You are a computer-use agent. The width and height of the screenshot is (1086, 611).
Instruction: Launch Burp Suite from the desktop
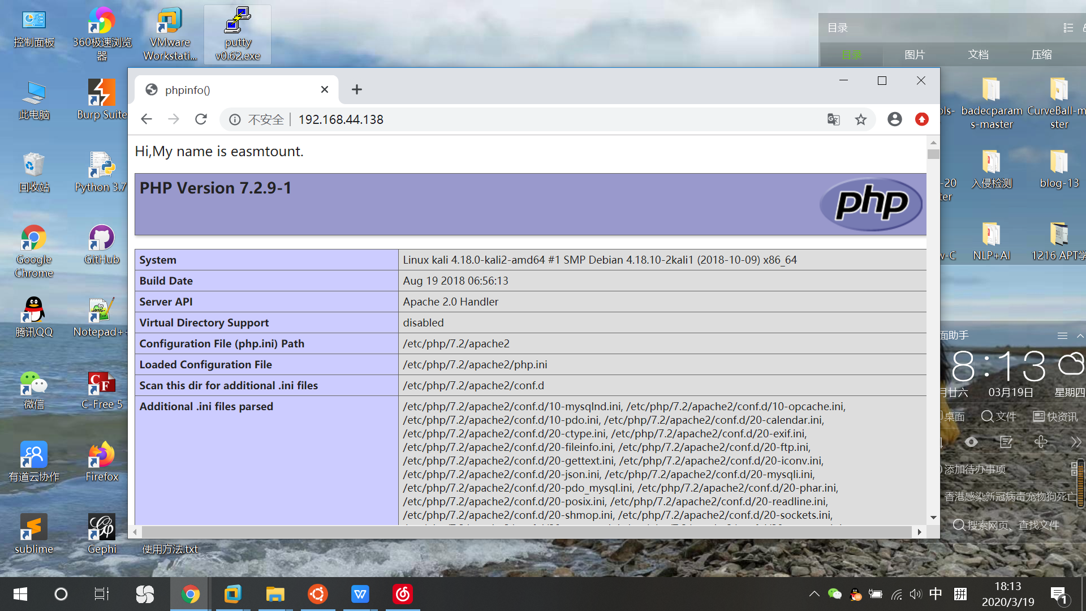click(101, 93)
